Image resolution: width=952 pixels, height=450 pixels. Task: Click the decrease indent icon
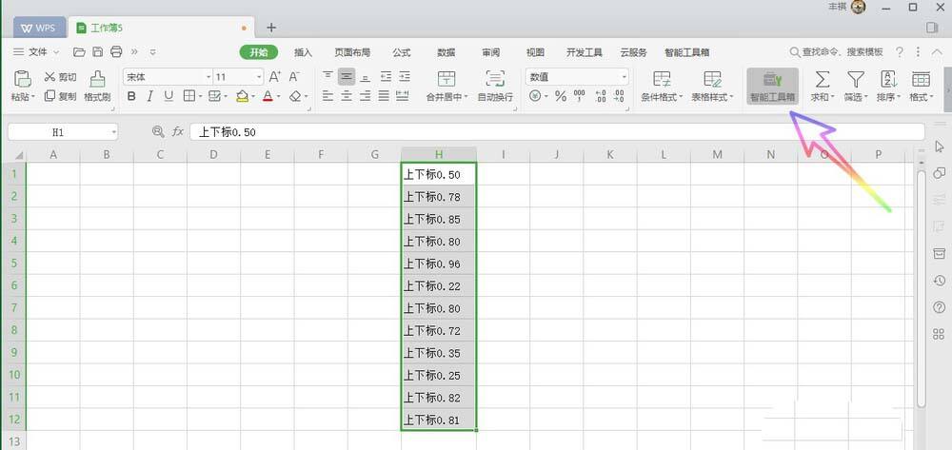click(x=386, y=76)
